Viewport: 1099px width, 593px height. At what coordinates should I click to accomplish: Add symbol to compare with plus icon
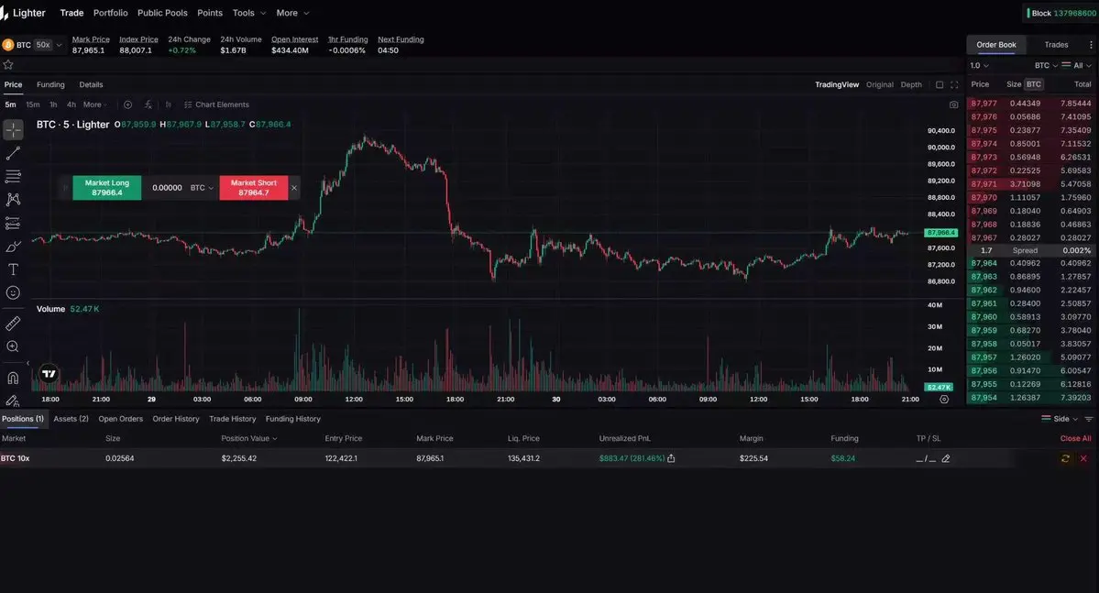pyautogui.click(x=127, y=104)
